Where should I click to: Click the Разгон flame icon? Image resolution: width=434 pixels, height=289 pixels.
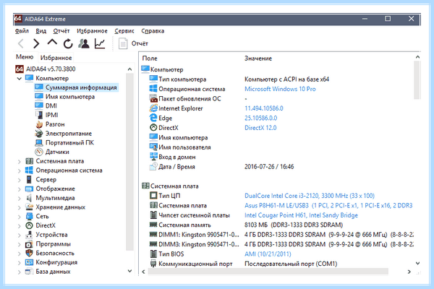point(39,124)
